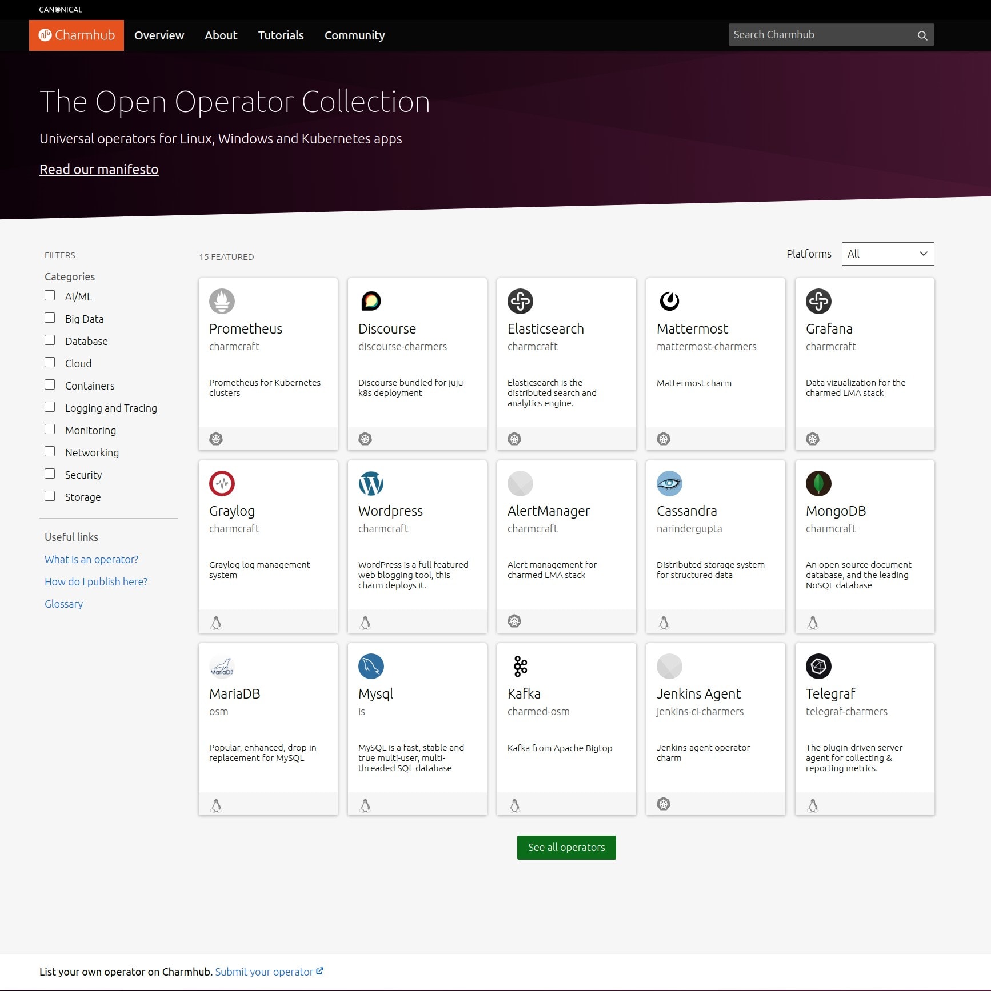This screenshot has width=991, height=991.
Task: Click the search magnifier icon
Action: coord(922,35)
